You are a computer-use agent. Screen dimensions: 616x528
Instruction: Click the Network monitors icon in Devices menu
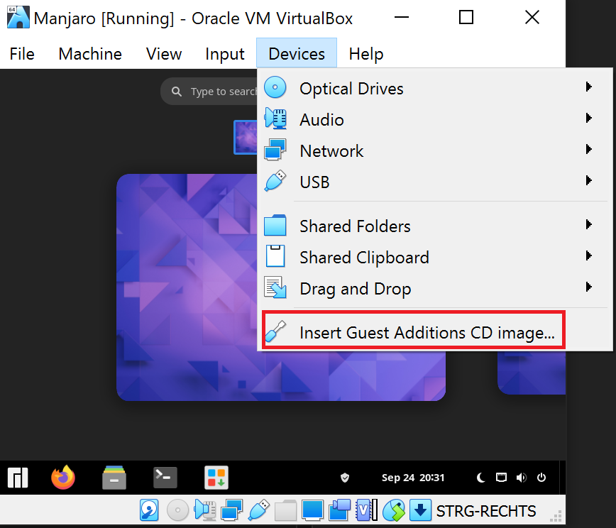coord(275,150)
